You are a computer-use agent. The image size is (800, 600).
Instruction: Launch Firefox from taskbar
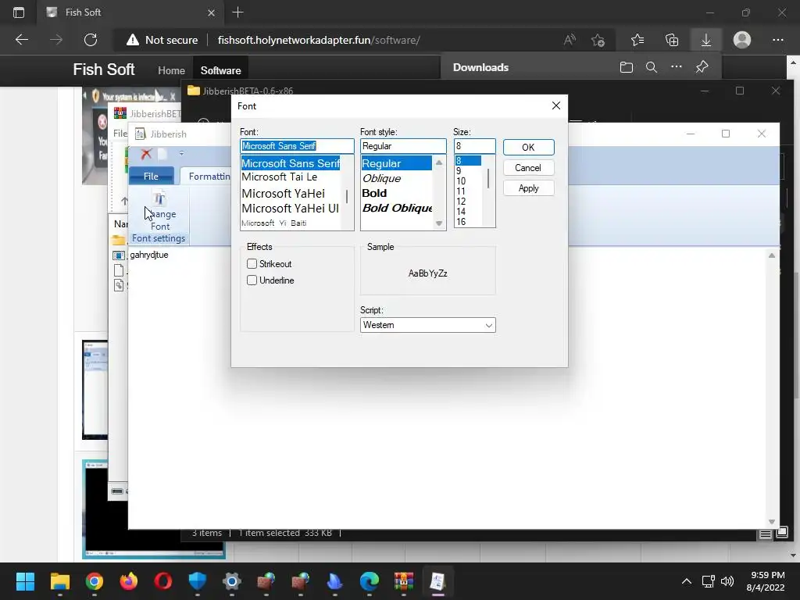pyautogui.click(x=129, y=581)
